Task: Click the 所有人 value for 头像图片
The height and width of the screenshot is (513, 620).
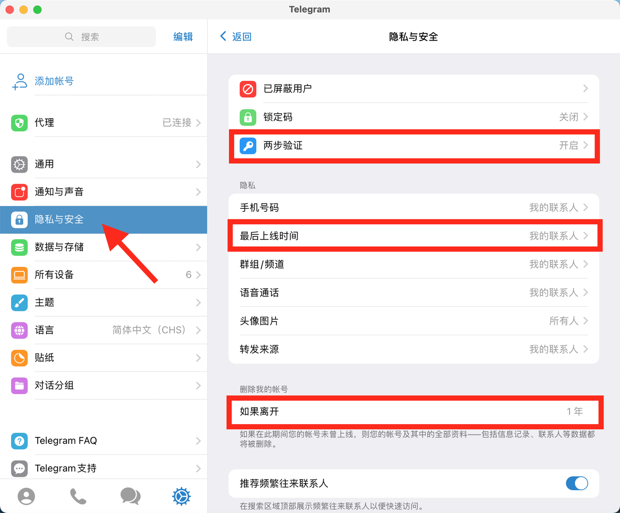Action: tap(564, 321)
